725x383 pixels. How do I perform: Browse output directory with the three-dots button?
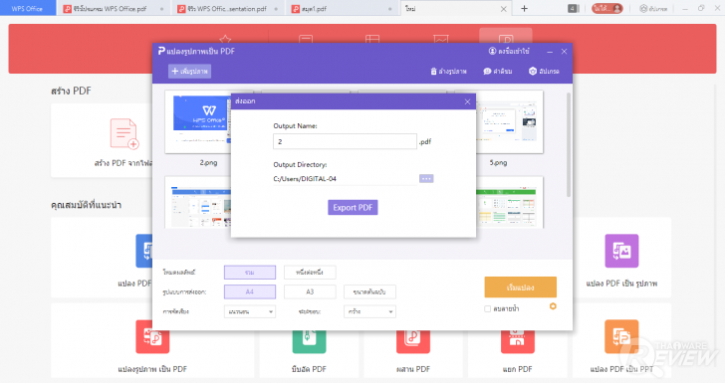[x=426, y=179]
